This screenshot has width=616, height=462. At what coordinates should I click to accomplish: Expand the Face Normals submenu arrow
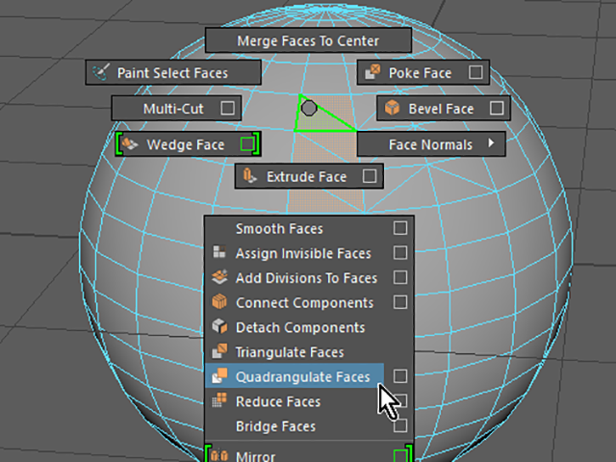pyautogui.click(x=491, y=143)
